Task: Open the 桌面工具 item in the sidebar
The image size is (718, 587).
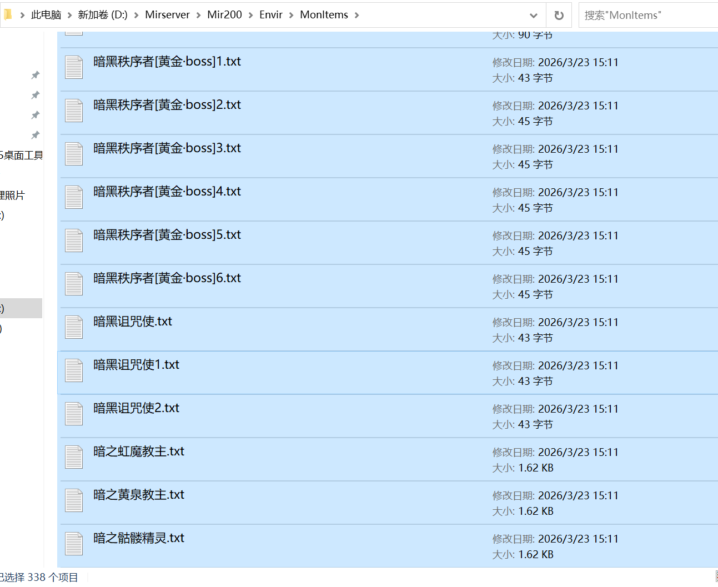Action: 22,155
